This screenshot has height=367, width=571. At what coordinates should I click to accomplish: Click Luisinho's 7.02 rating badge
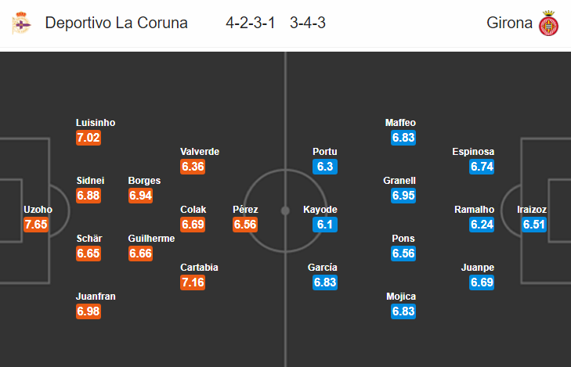[x=89, y=138]
